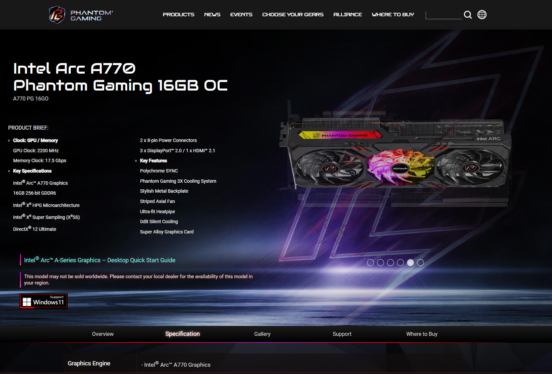Switch to the Support tab
The image size is (552, 374).
[x=342, y=334]
